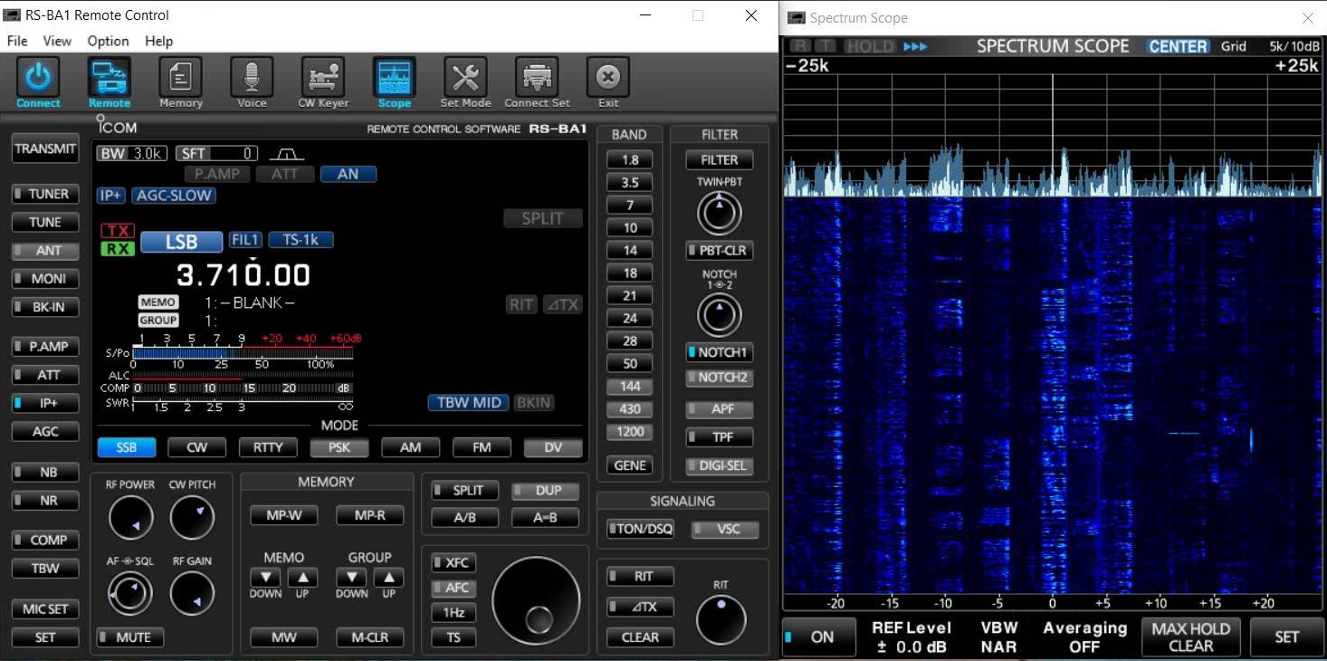Image resolution: width=1327 pixels, height=661 pixels.
Task: Toggle the BK-IN button
Action: pos(45,307)
